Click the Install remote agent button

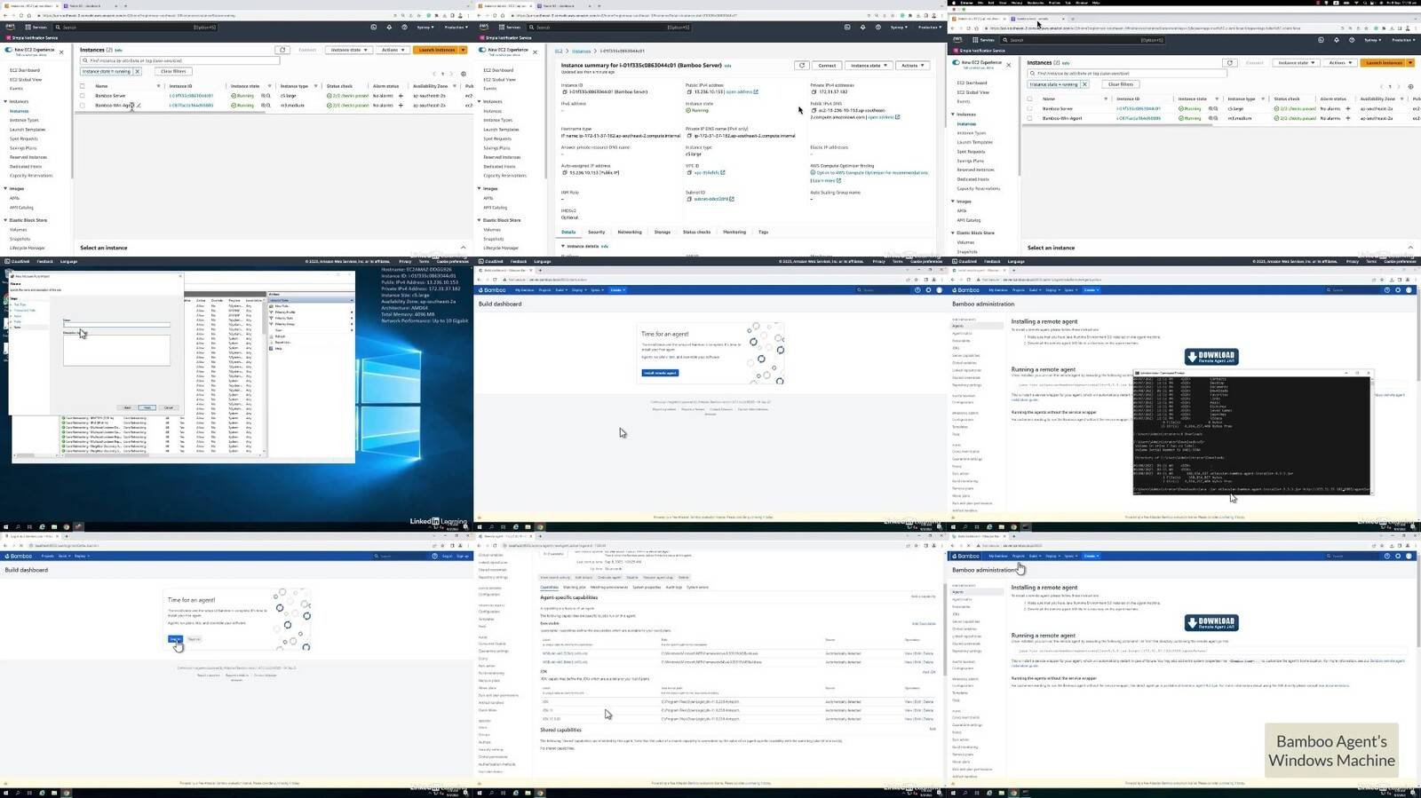pyautogui.click(x=660, y=373)
